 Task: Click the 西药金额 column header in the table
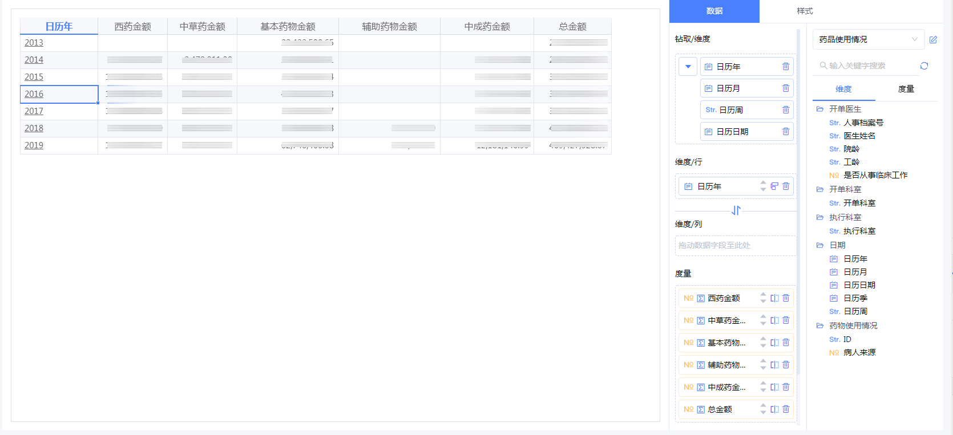coord(132,26)
